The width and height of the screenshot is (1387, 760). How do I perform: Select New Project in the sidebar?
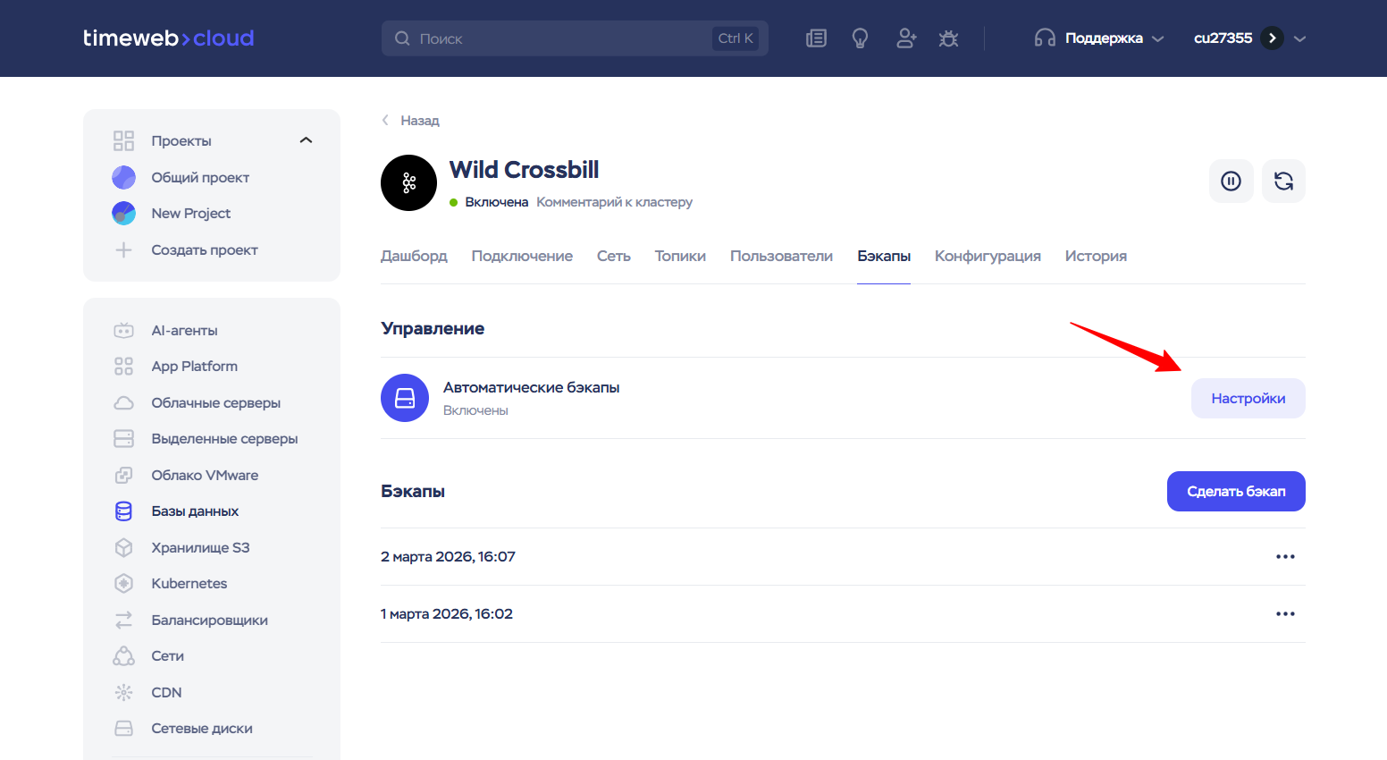190,214
